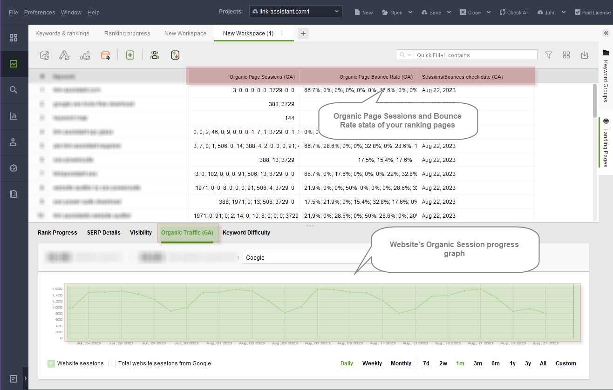Select the 3m date range

pyautogui.click(x=478, y=363)
